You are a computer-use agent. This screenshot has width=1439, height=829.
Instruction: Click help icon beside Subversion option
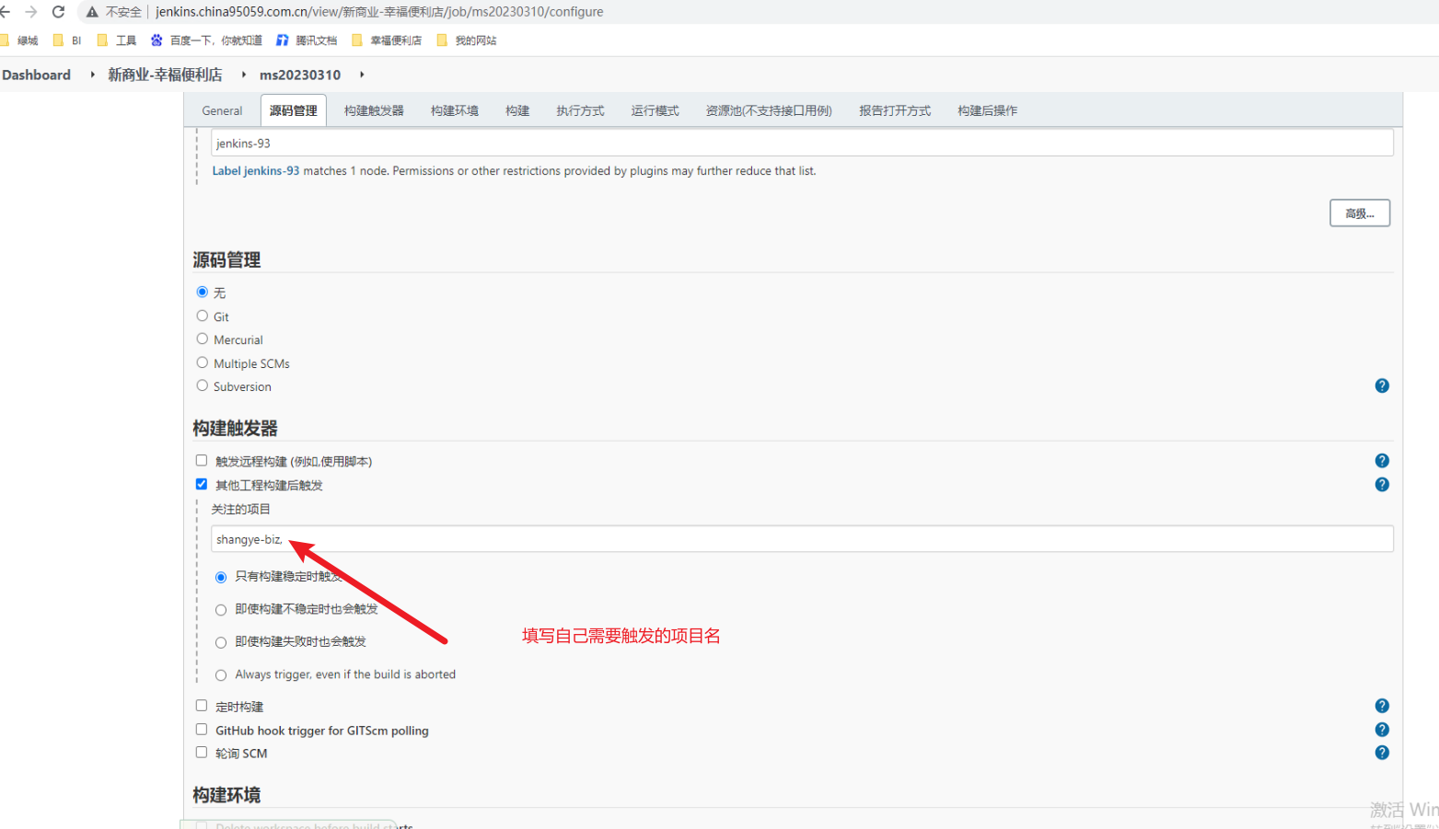[x=1382, y=386]
